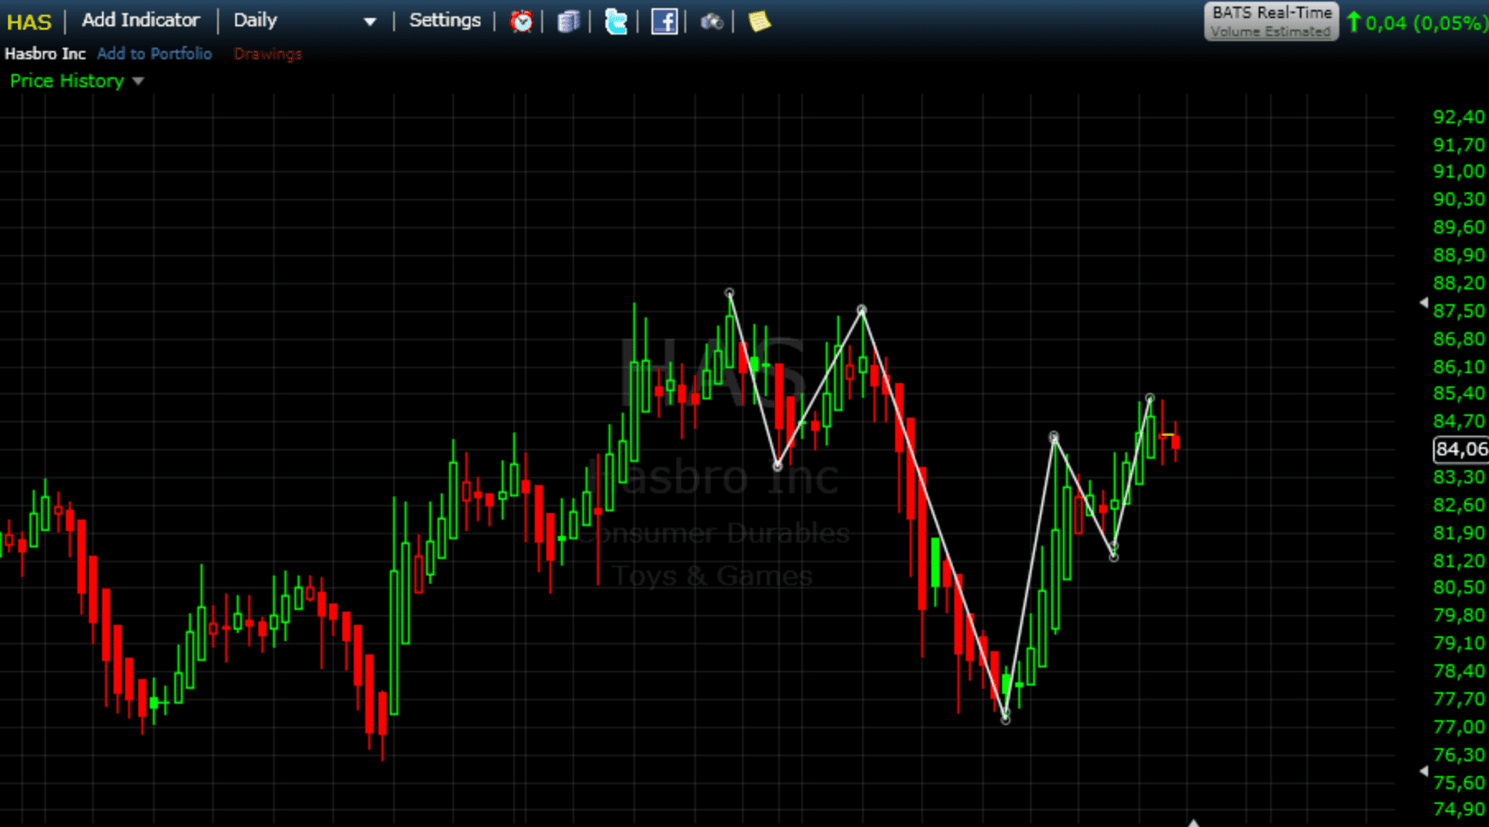Open Settings menu
1489x827 pixels.
click(445, 20)
